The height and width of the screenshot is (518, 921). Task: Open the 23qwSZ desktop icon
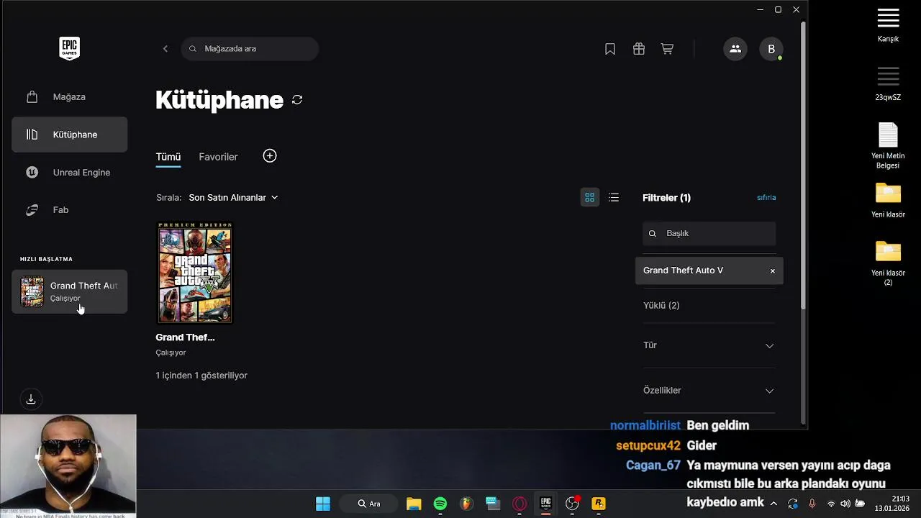[888, 82]
